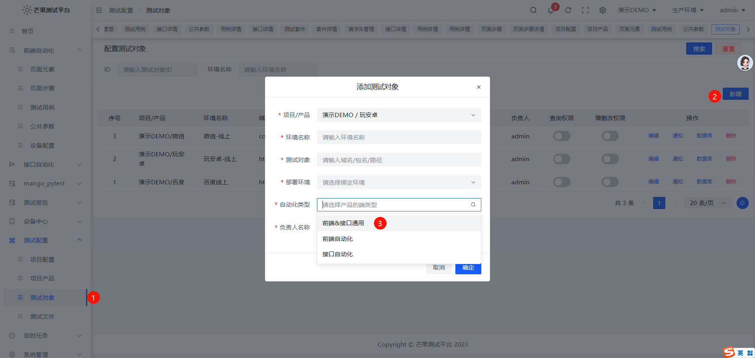Click the 新增 button to add entry
755x358 pixels.
point(735,94)
